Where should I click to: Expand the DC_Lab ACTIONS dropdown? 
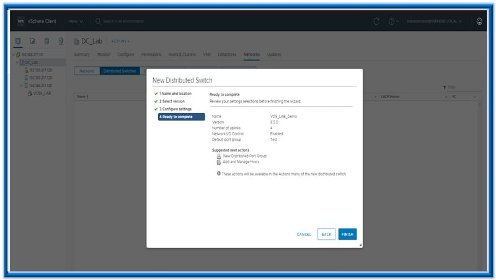[120, 42]
